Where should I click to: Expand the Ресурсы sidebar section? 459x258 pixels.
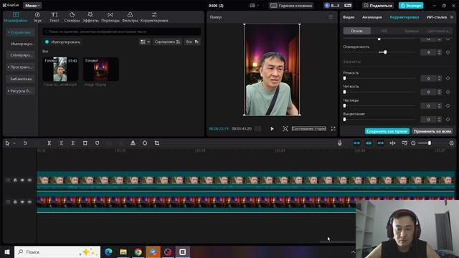tap(20, 91)
